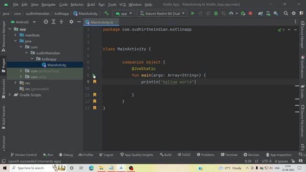Open the Refactor menu
This screenshot has height=172, width=306.
pyautogui.click(x=77, y=4)
